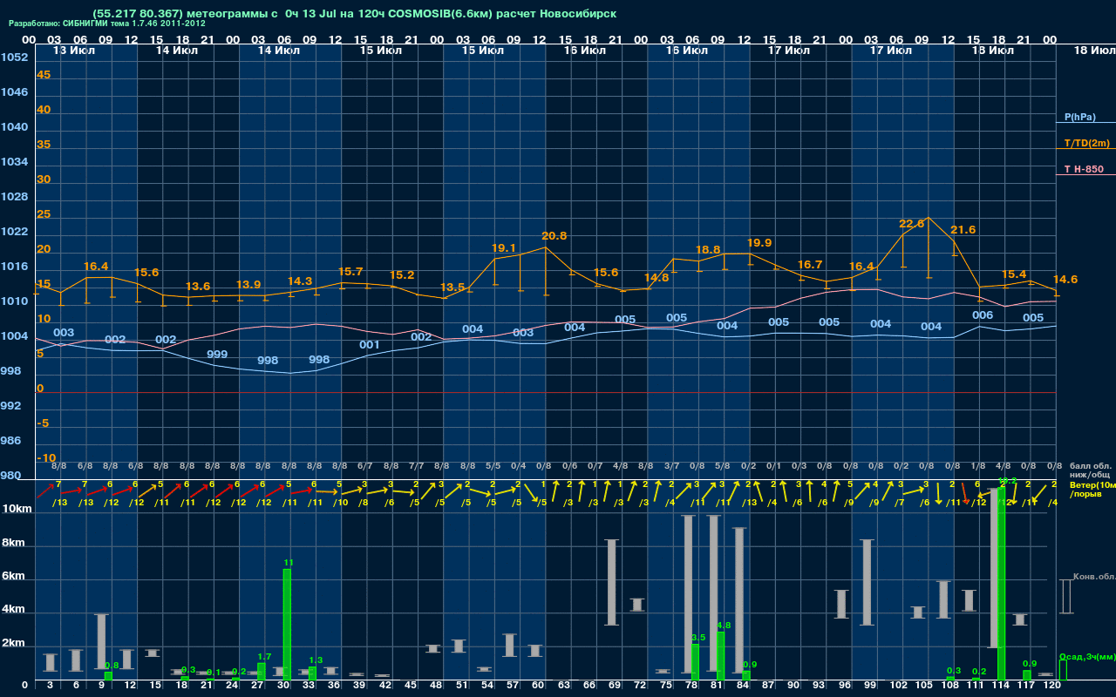Click cloud cover value 7/7

pos(417,466)
